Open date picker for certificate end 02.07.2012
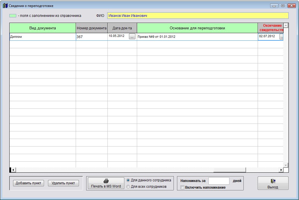Screen dimensions: 299x200 [x=282, y=37]
